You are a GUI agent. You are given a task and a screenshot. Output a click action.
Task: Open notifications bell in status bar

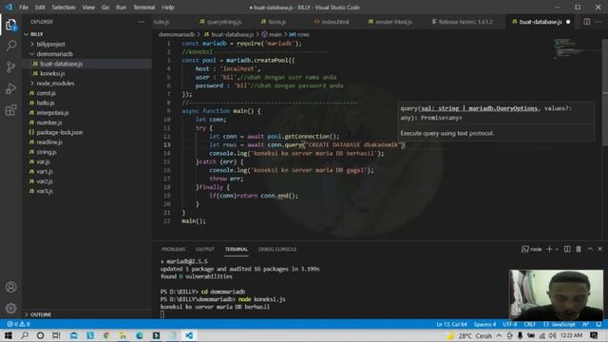(x=599, y=324)
